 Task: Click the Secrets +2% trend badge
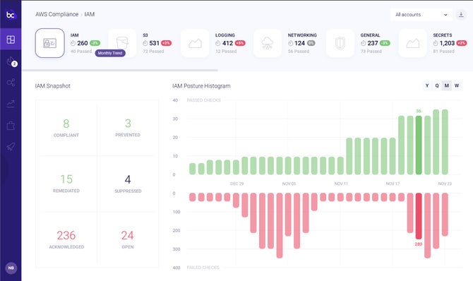462,43
